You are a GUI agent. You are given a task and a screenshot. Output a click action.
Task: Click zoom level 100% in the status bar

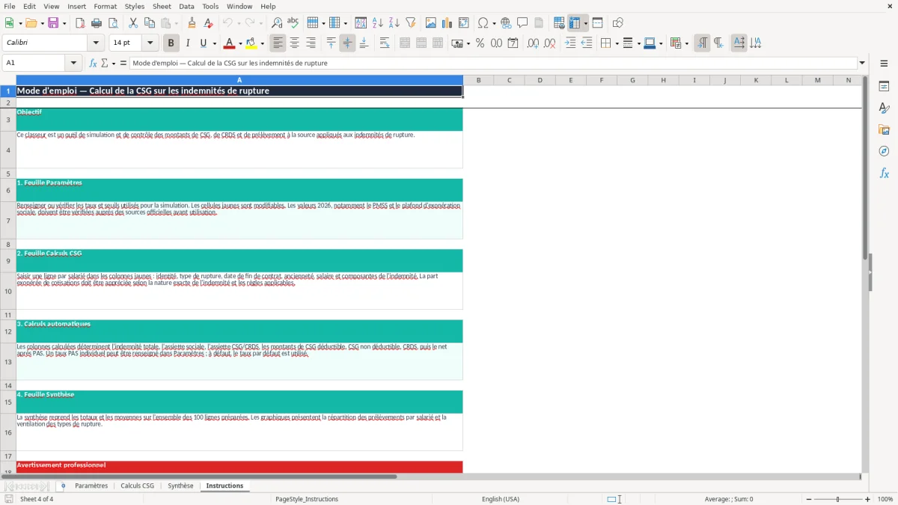(x=885, y=499)
